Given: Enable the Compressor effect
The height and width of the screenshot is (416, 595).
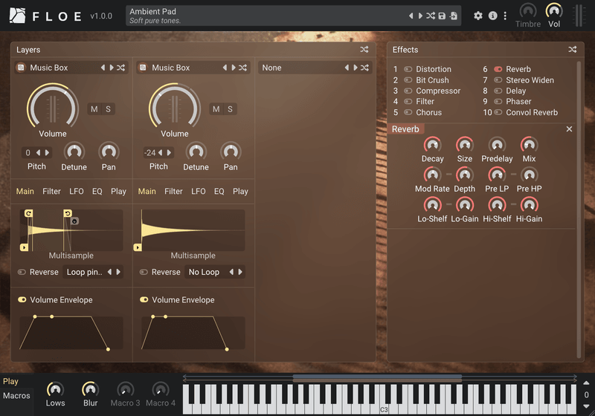Looking at the screenshot, I should [x=408, y=91].
